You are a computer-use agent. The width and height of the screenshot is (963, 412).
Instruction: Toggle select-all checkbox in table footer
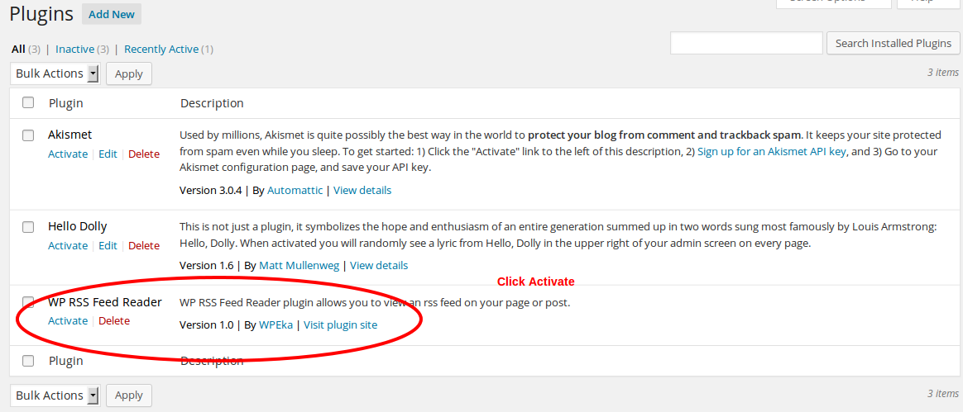point(28,361)
